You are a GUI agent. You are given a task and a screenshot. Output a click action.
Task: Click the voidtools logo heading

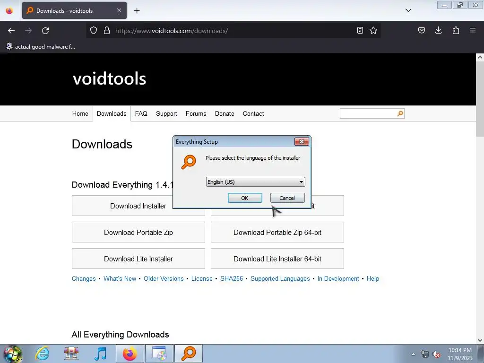[x=110, y=78]
